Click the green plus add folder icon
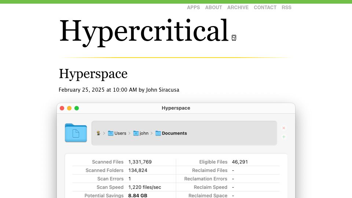The width and height of the screenshot is (352, 198). [284, 137]
